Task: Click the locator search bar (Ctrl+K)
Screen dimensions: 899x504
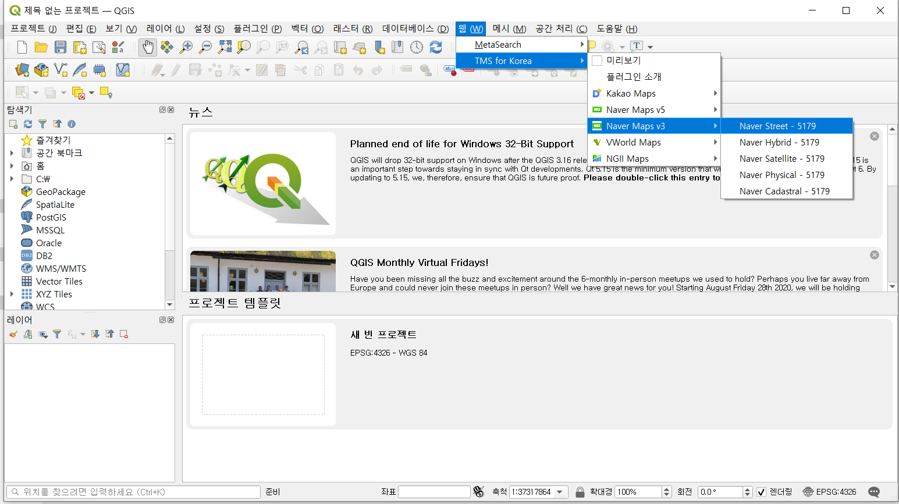Action: tap(133, 492)
